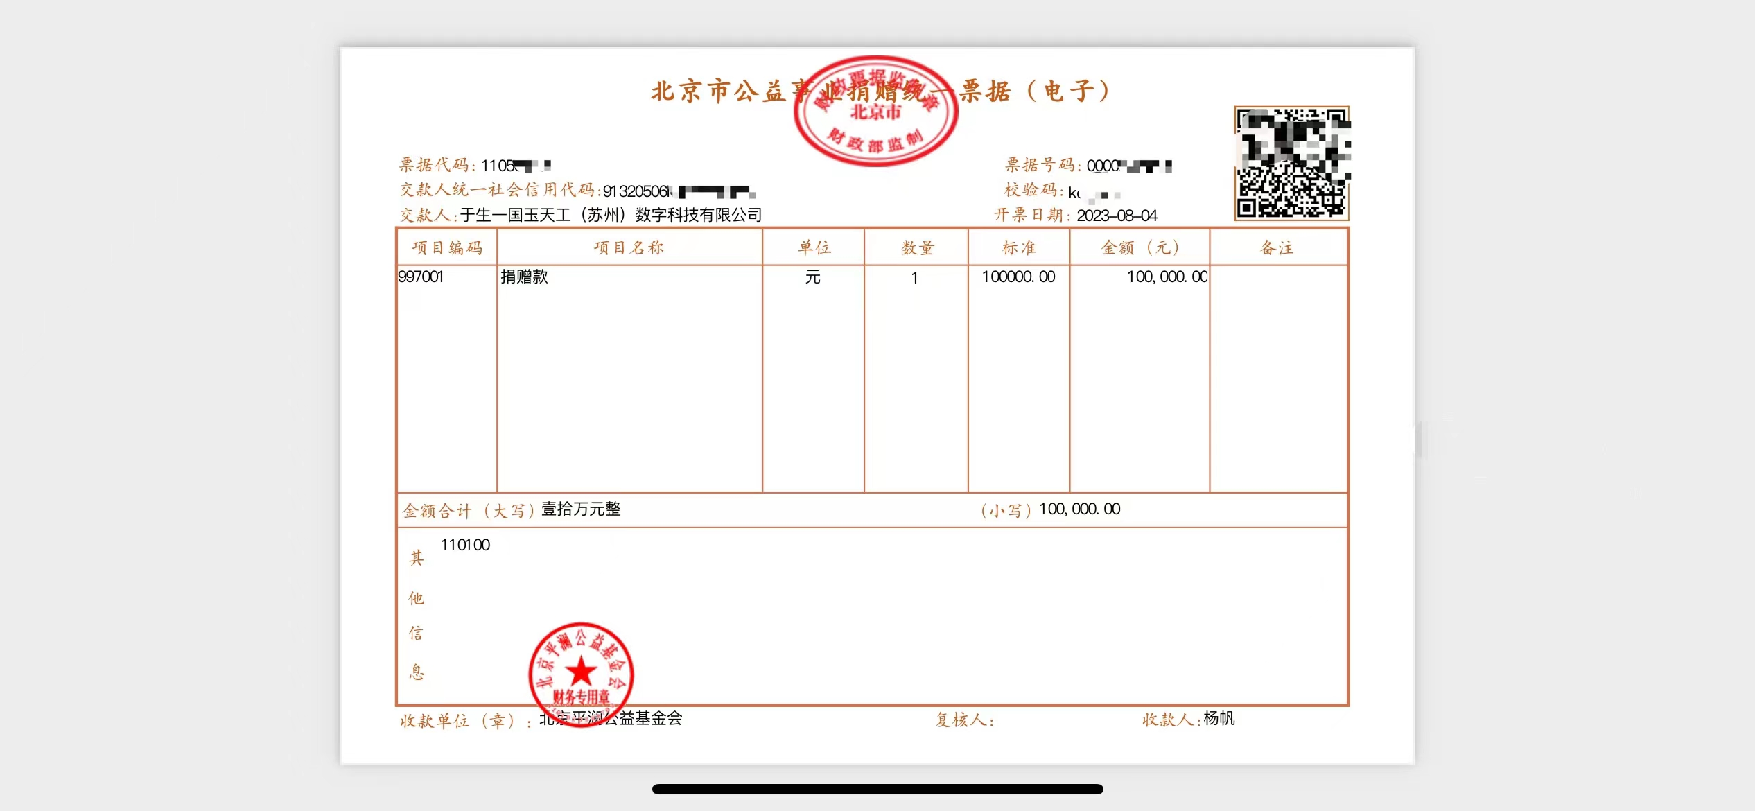The height and width of the screenshot is (811, 1755).
Task: Click the 项目名称 column header
Action: [x=629, y=247]
